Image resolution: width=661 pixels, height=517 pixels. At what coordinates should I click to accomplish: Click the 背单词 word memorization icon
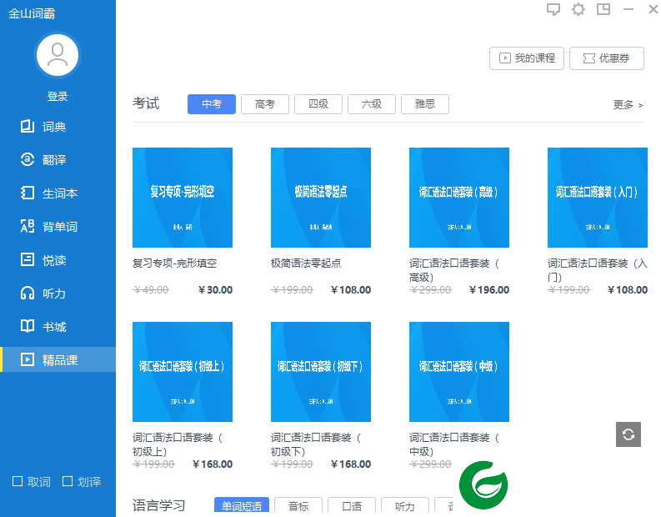[x=28, y=226]
